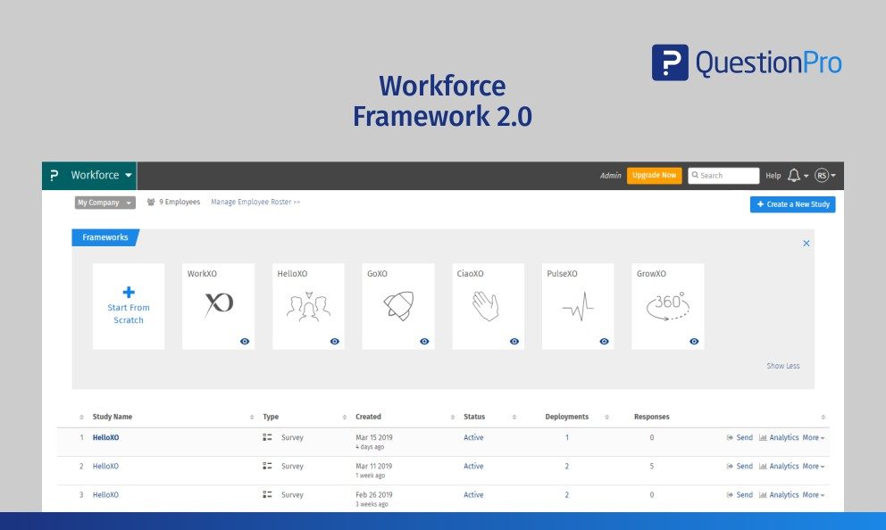Select the WorkXO framework logo
Image resolution: width=886 pixels, height=530 pixels.
coord(219,305)
